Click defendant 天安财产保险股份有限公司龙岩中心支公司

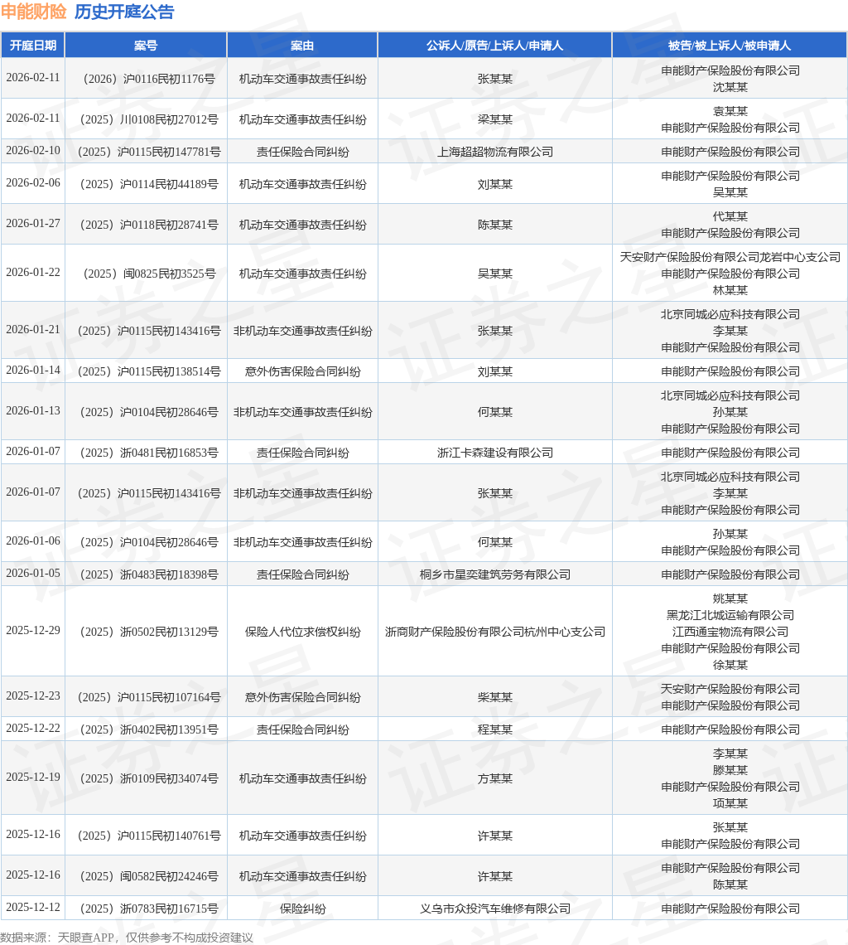pos(730,257)
